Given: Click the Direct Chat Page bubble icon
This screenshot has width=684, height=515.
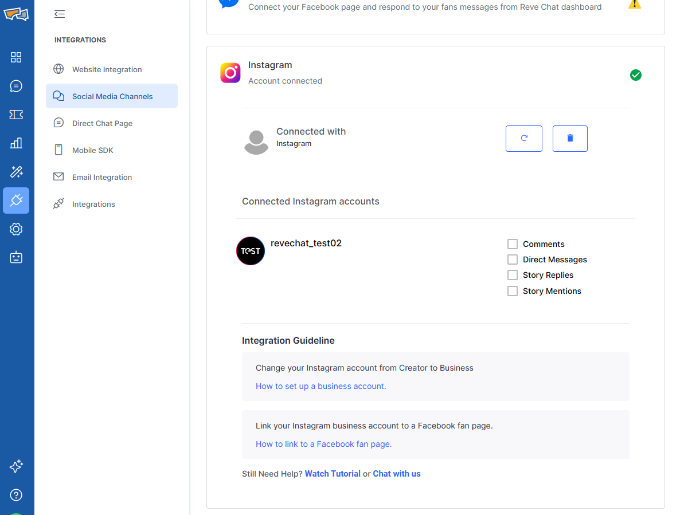Looking at the screenshot, I should [58, 123].
